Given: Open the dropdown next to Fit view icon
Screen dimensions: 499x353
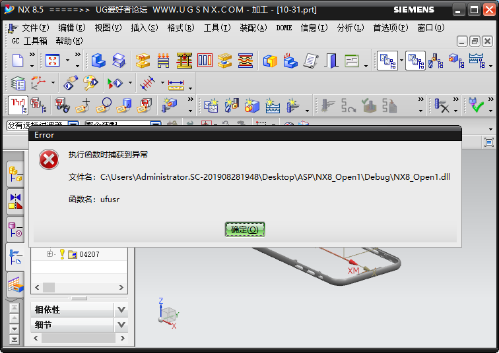Looking at the screenshot, I should tap(67, 61).
